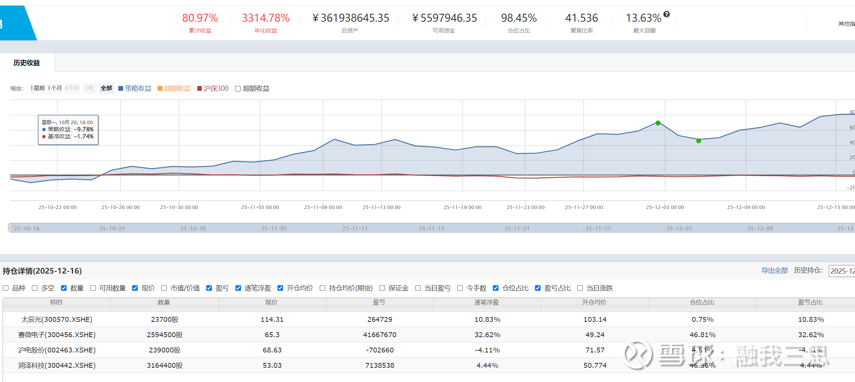Enable the 当日涨跌 column checkbox

(580, 288)
